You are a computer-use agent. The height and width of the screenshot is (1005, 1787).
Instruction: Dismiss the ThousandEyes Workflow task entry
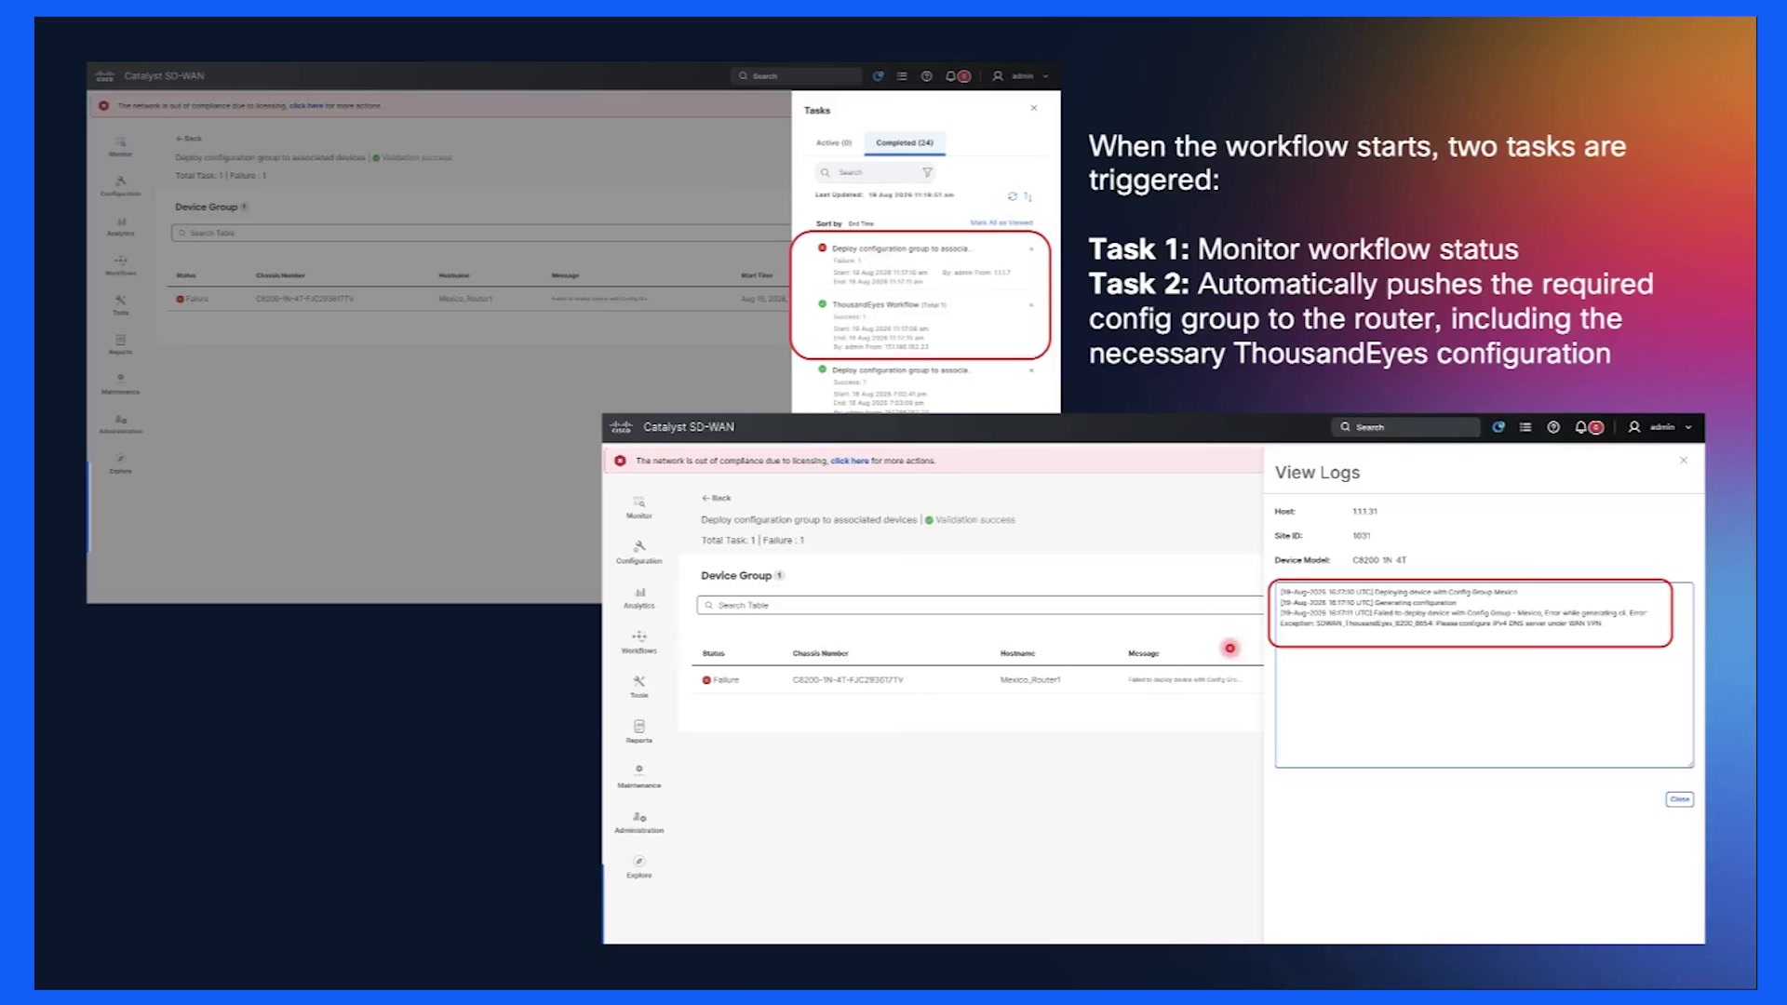[x=1031, y=305]
